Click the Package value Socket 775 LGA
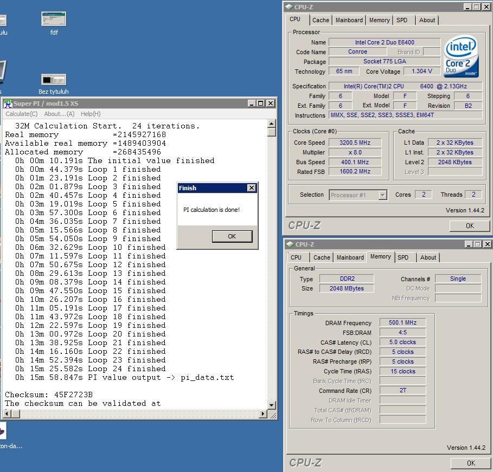The height and width of the screenshot is (472, 493). (384, 61)
